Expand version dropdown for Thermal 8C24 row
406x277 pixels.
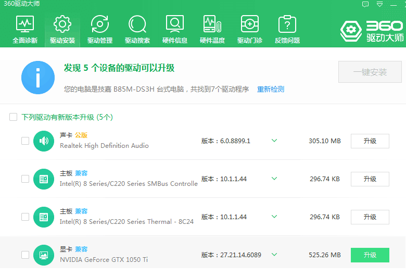[274, 217]
